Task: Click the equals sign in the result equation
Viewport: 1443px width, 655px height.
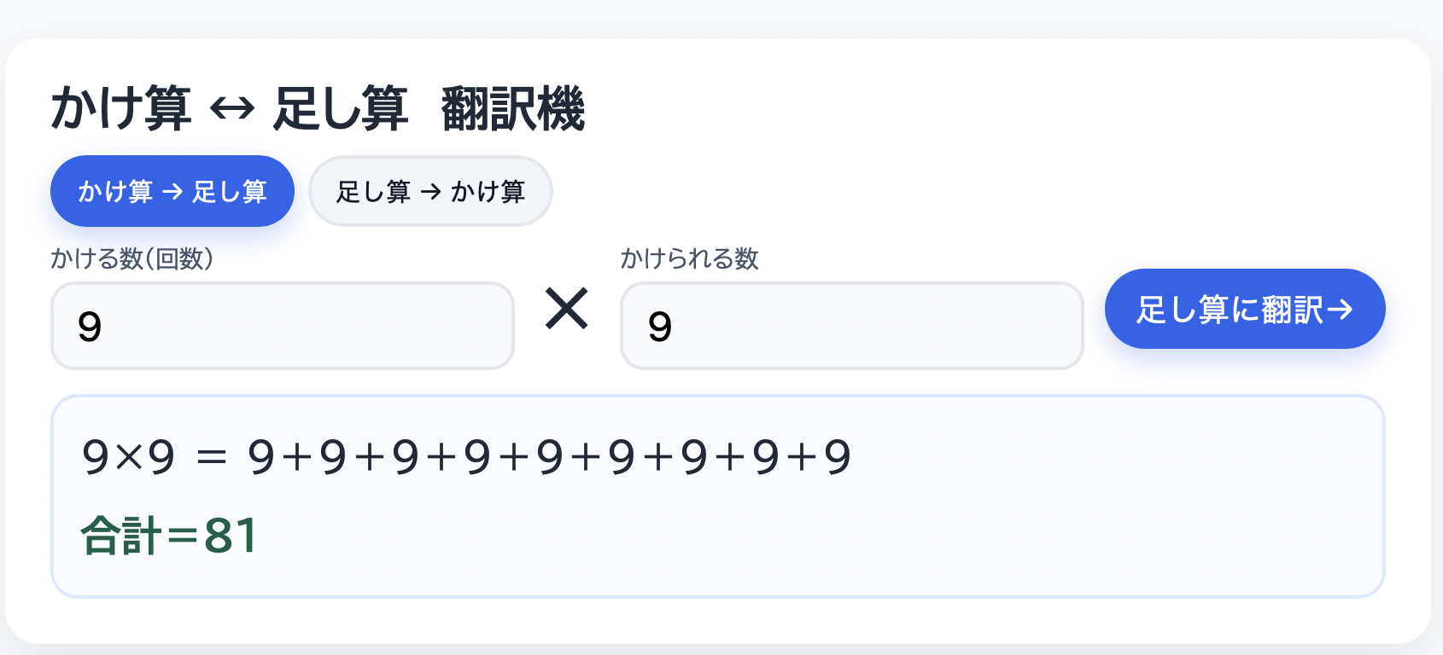Action: [211, 458]
